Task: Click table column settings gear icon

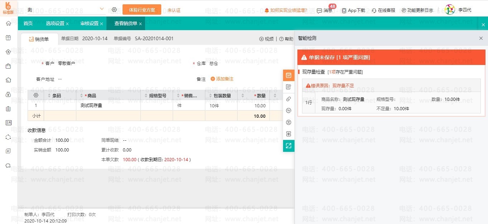Action: pos(36,95)
